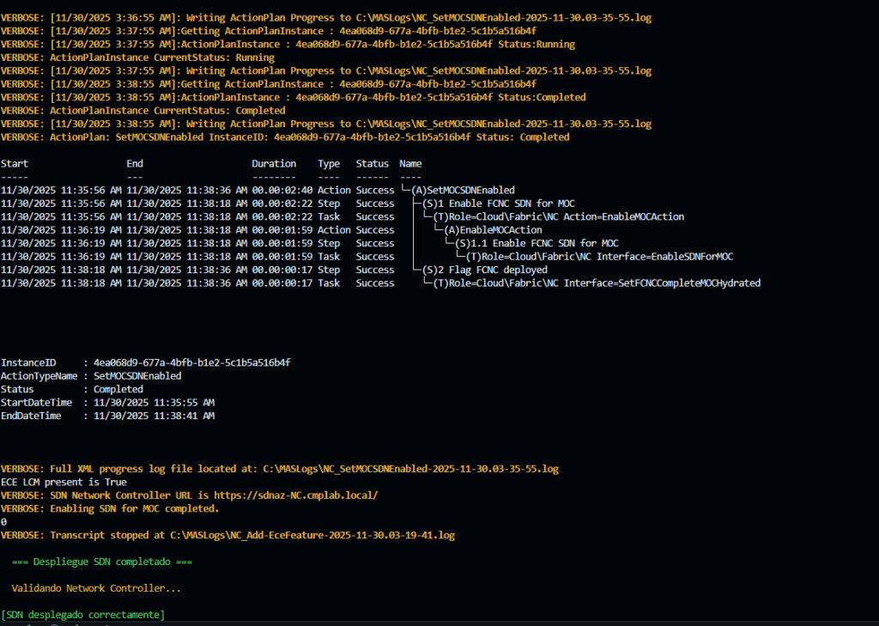This screenshot has height=626, width=879.
Task: Click the StartDateTime value 11:35:55 AM
Action: [154, 403]
